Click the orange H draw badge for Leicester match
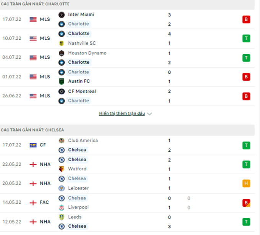The width and height of the screenshot is (260, 235). tap(246, 183)
